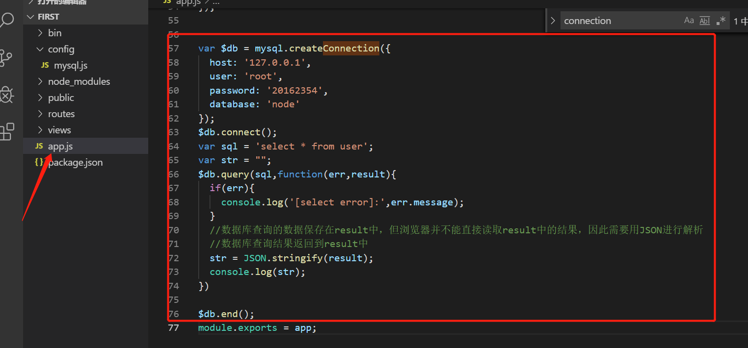The image size is (748, 348).
Task: Click the 'node' database string
Action: [283, 104]
